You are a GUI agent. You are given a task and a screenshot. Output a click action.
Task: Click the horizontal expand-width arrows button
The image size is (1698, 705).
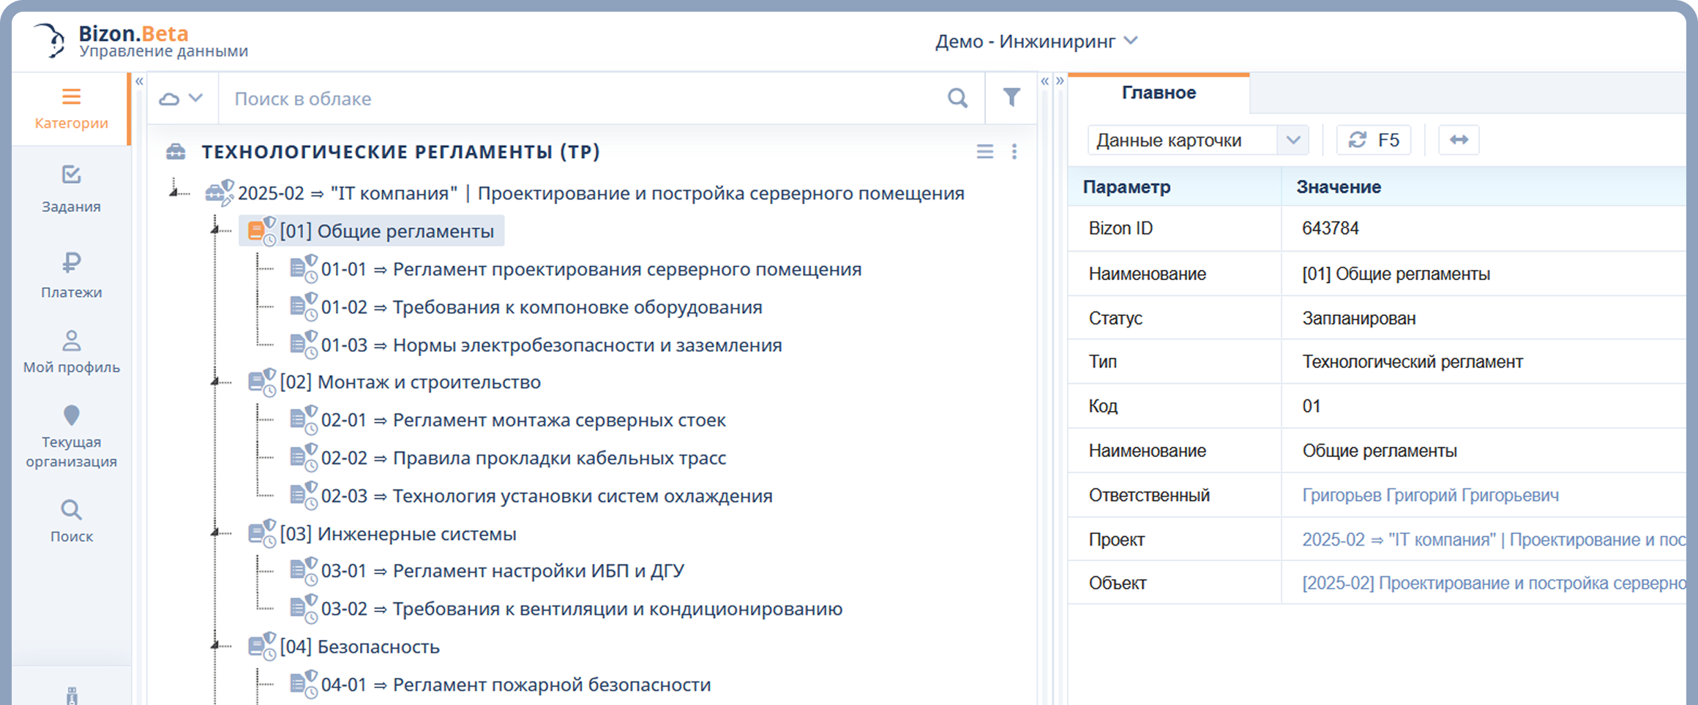tap(1458, 140)
